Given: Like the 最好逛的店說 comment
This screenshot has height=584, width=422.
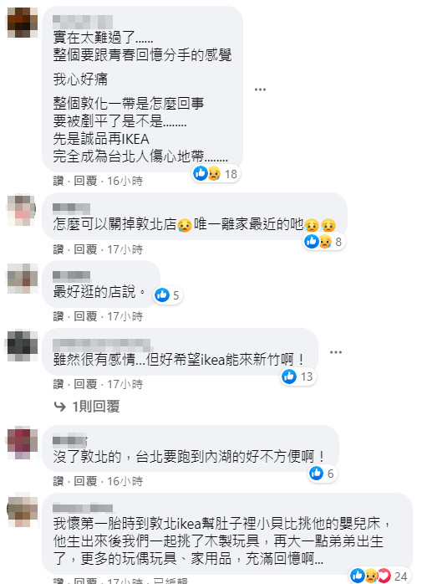Looking at the screenshot, I should coord(58,316).
